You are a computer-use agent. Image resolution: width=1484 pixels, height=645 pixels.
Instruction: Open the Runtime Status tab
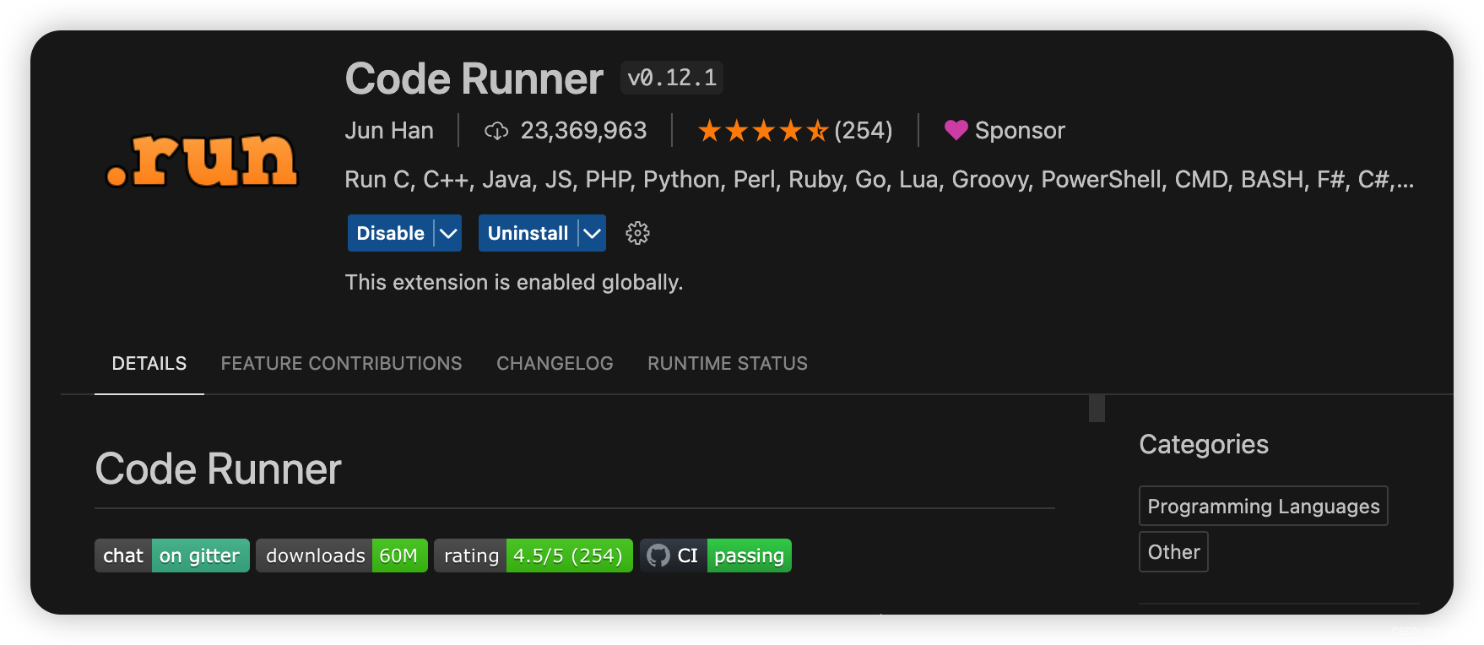tap(728, 364)
